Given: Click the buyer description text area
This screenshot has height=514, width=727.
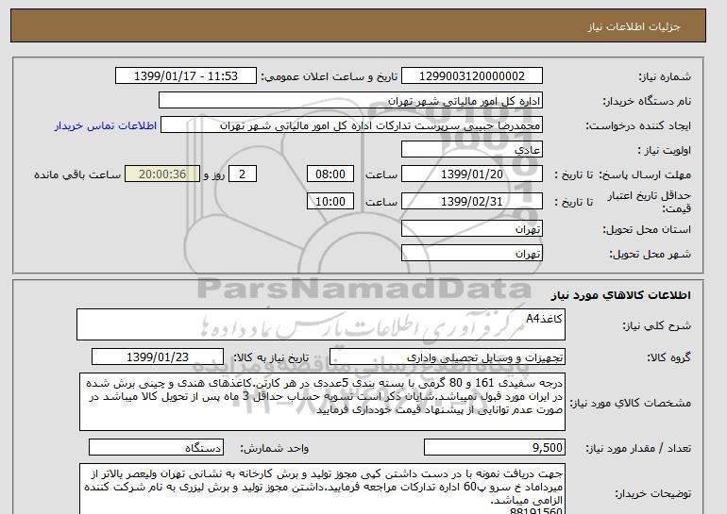Looking at the screenshot, I should [x=322, y=489].
